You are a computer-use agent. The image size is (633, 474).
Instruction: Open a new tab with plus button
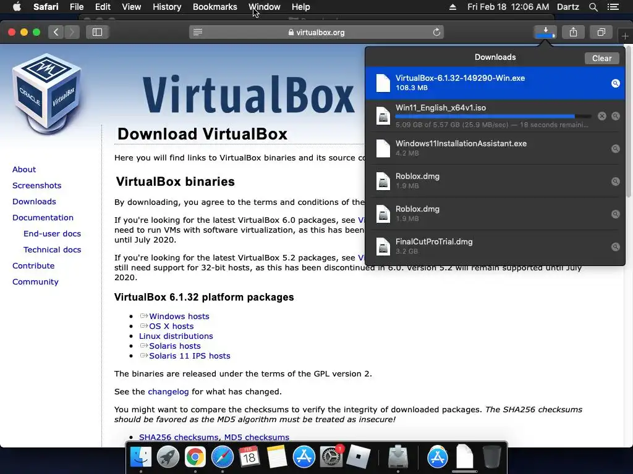point(625,36)
